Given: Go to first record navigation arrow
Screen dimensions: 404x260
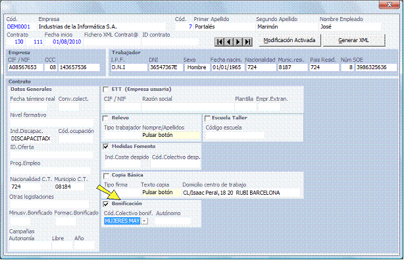Looking at the screenshot, I should (x=219, y=41).
